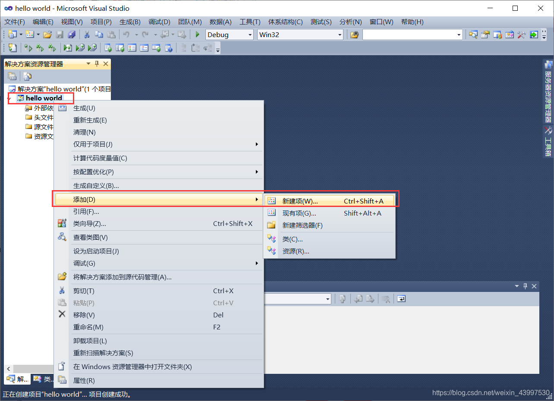Click the Server Explorer side tab icon
The height and width of the screenshot is (401, 554).
click(548, 65)
